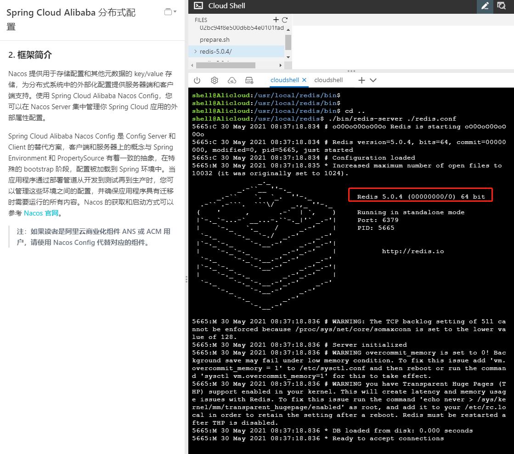Screen dimensions: 514x454
Task: Open terminal settings gear icon
Action: [x=215, y=80]
